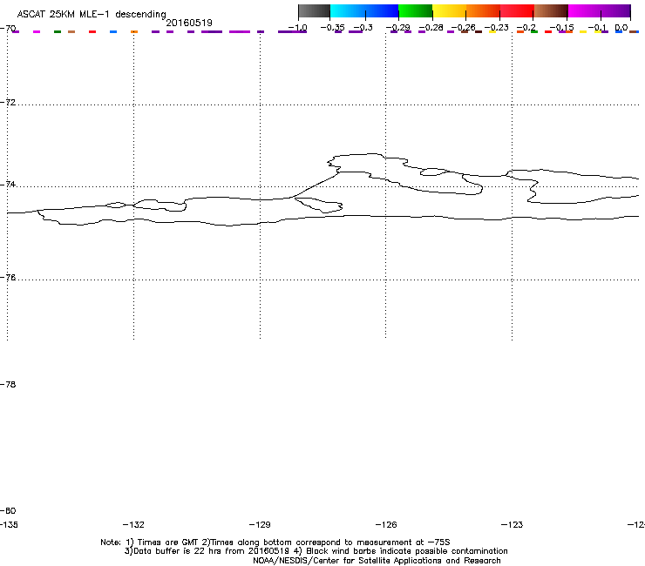
Task: Click the color bar label '-1.0'
Action: point(297,28)
